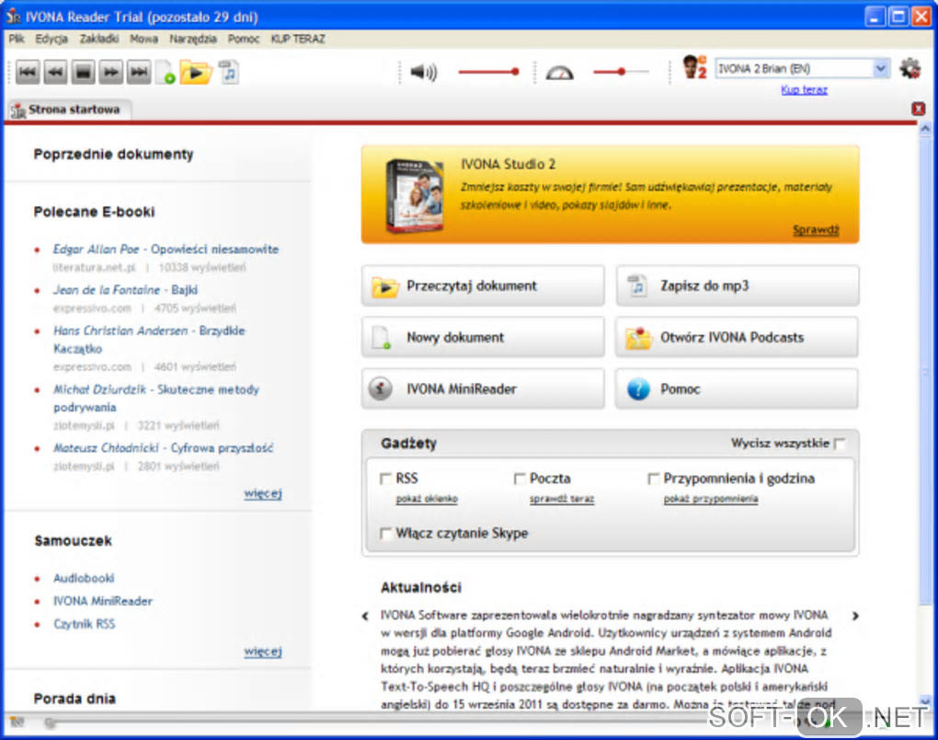938x740 pixels.
Task: Adjust the volume slider handle
Action: click(x=514, y=72)
